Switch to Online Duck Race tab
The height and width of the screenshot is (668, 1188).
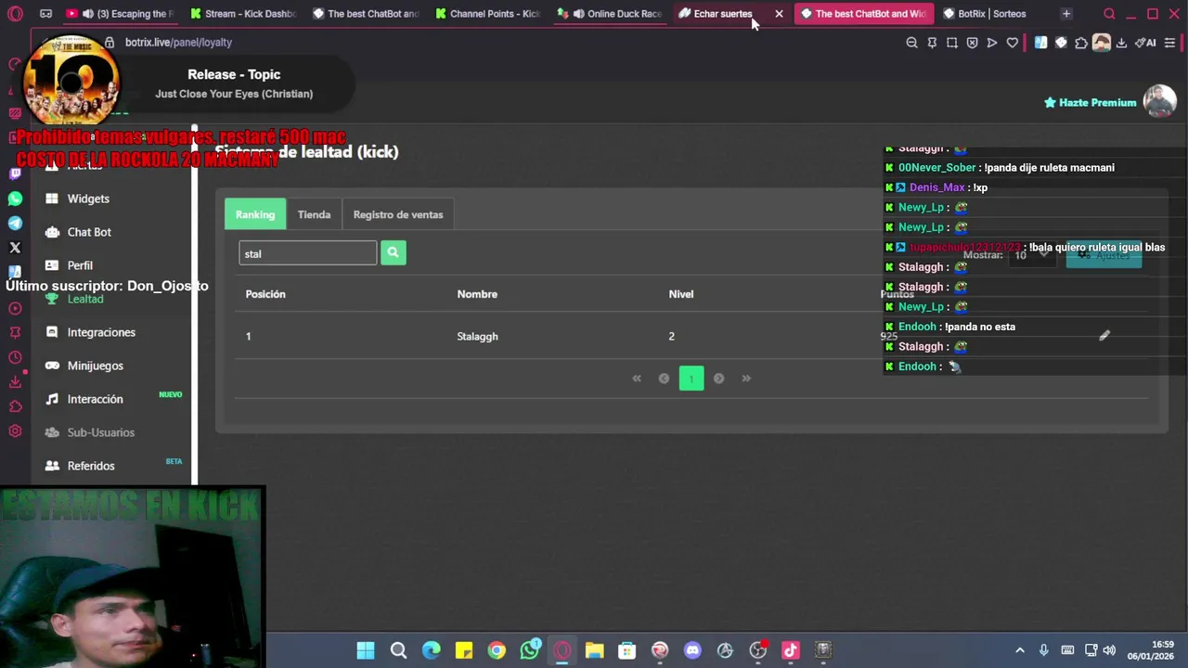pos(611,14)
